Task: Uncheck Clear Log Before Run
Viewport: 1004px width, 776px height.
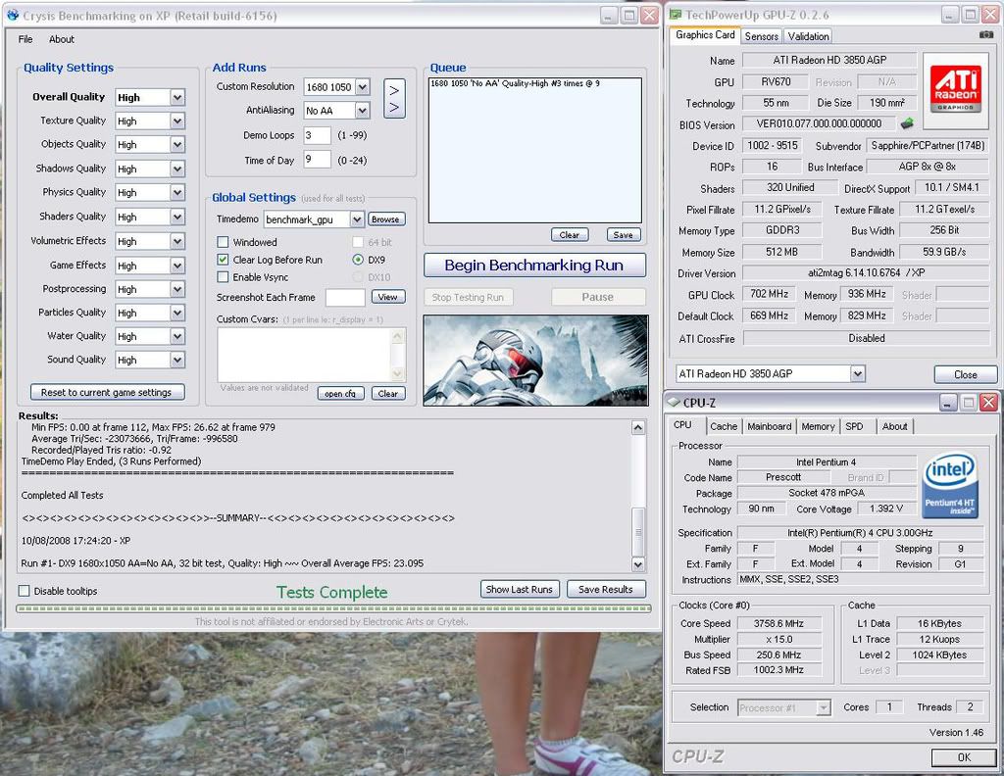Action: click(223, 260)
